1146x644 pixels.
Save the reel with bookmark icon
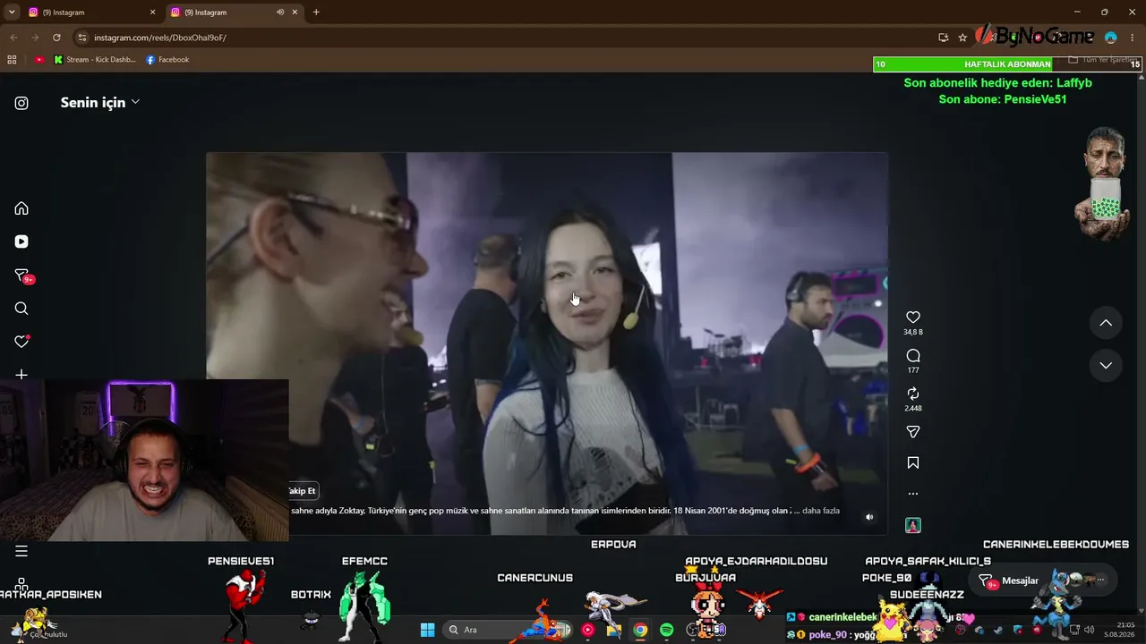tap(913, 462)
